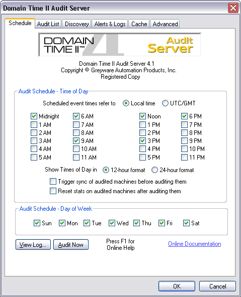Open the Advanced tab
Image resolution: width=241 pixels, height=297 pixels.
click(x=165, y=24)
